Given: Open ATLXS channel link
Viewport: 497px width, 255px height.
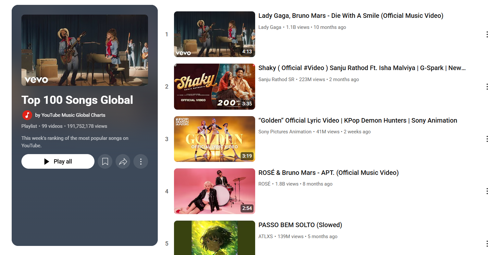Looking at the screenshot, I should [x=266, y=237].
